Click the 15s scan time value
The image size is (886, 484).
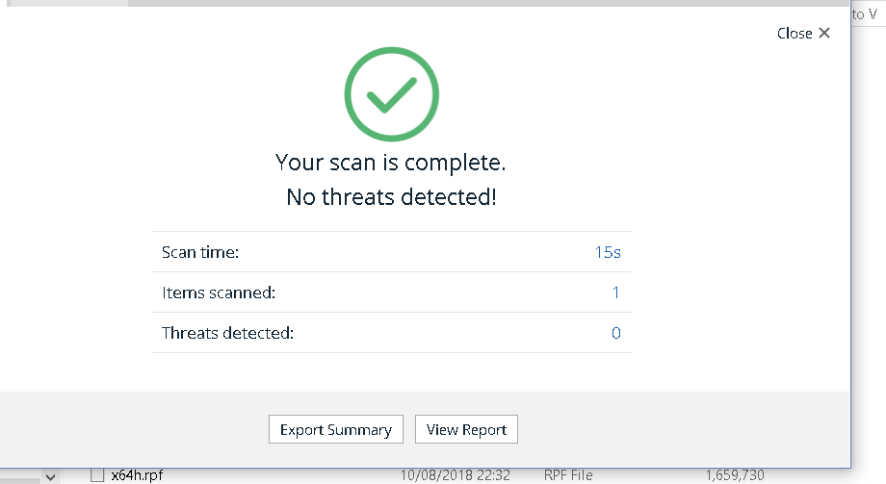(x=608, y=252)
